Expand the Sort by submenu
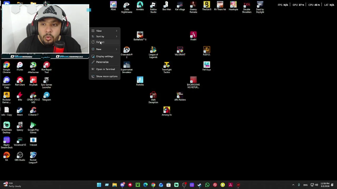The image size is (337, 189). click(x=105, y=36)
